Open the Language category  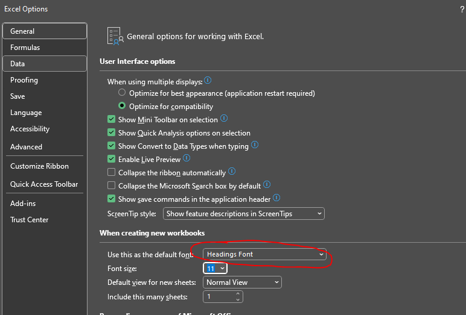45,113
